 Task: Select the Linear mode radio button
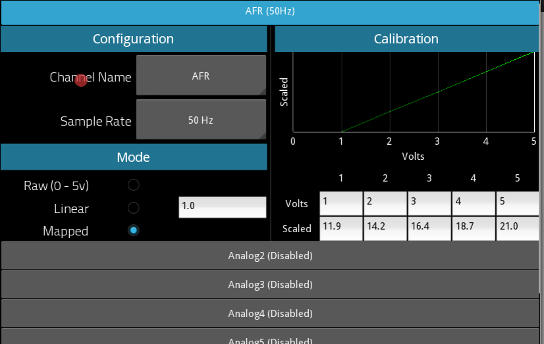[x=134, y=208]
